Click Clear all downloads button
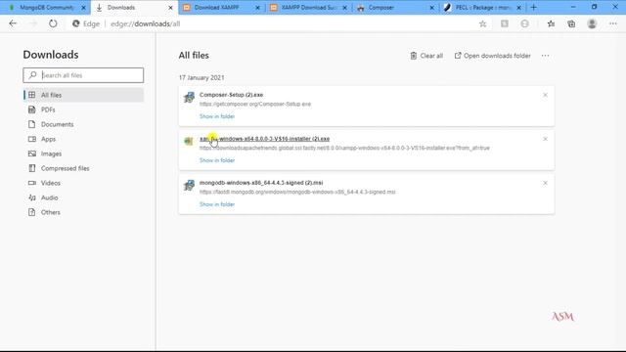 click(x=426, y=56)
